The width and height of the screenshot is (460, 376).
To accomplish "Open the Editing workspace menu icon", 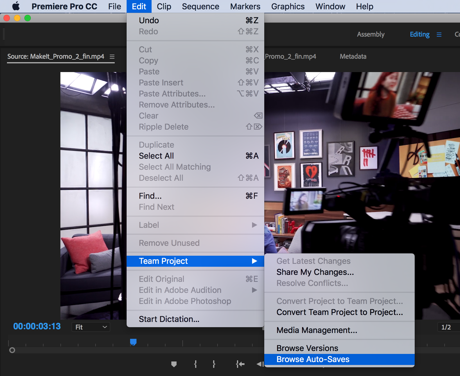I will point(439,35).
